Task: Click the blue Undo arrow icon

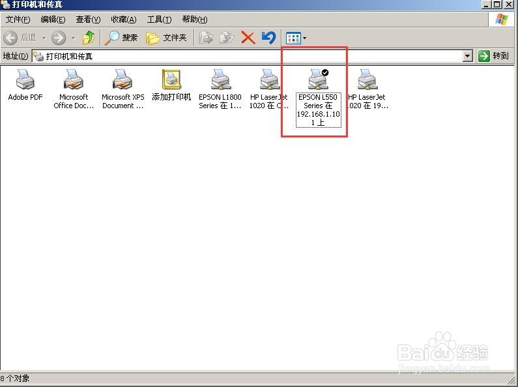Action: click(x=268, y=38)
